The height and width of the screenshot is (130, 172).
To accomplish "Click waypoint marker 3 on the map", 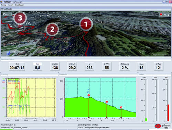I will (20, 18).
